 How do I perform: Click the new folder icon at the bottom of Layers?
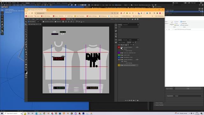tap(134, 100)
